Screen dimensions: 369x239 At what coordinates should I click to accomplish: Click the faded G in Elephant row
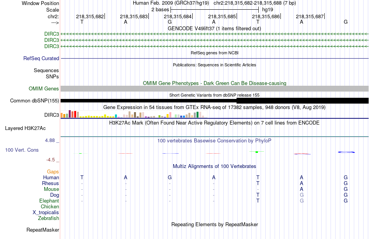302,201
